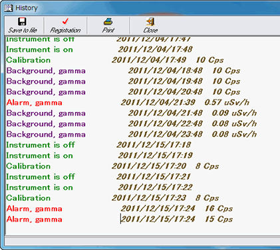The image size is (280, 250).
Task: Click the 8 Cps value at 2011/12/15/17:23
Action: (x=208, y=198)
